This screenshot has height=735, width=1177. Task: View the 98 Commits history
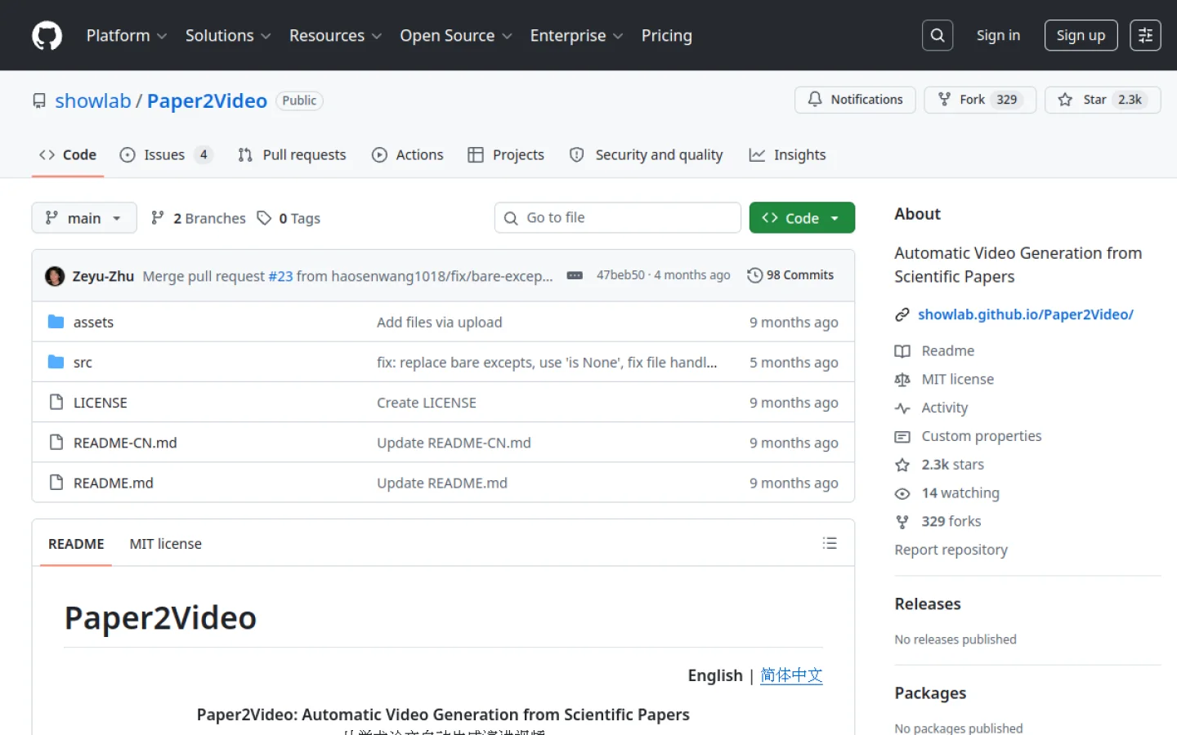[790, 275]
